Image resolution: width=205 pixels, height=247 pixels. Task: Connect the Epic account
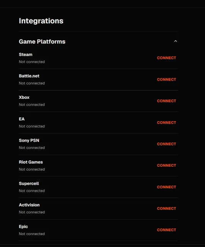point(166,230)
